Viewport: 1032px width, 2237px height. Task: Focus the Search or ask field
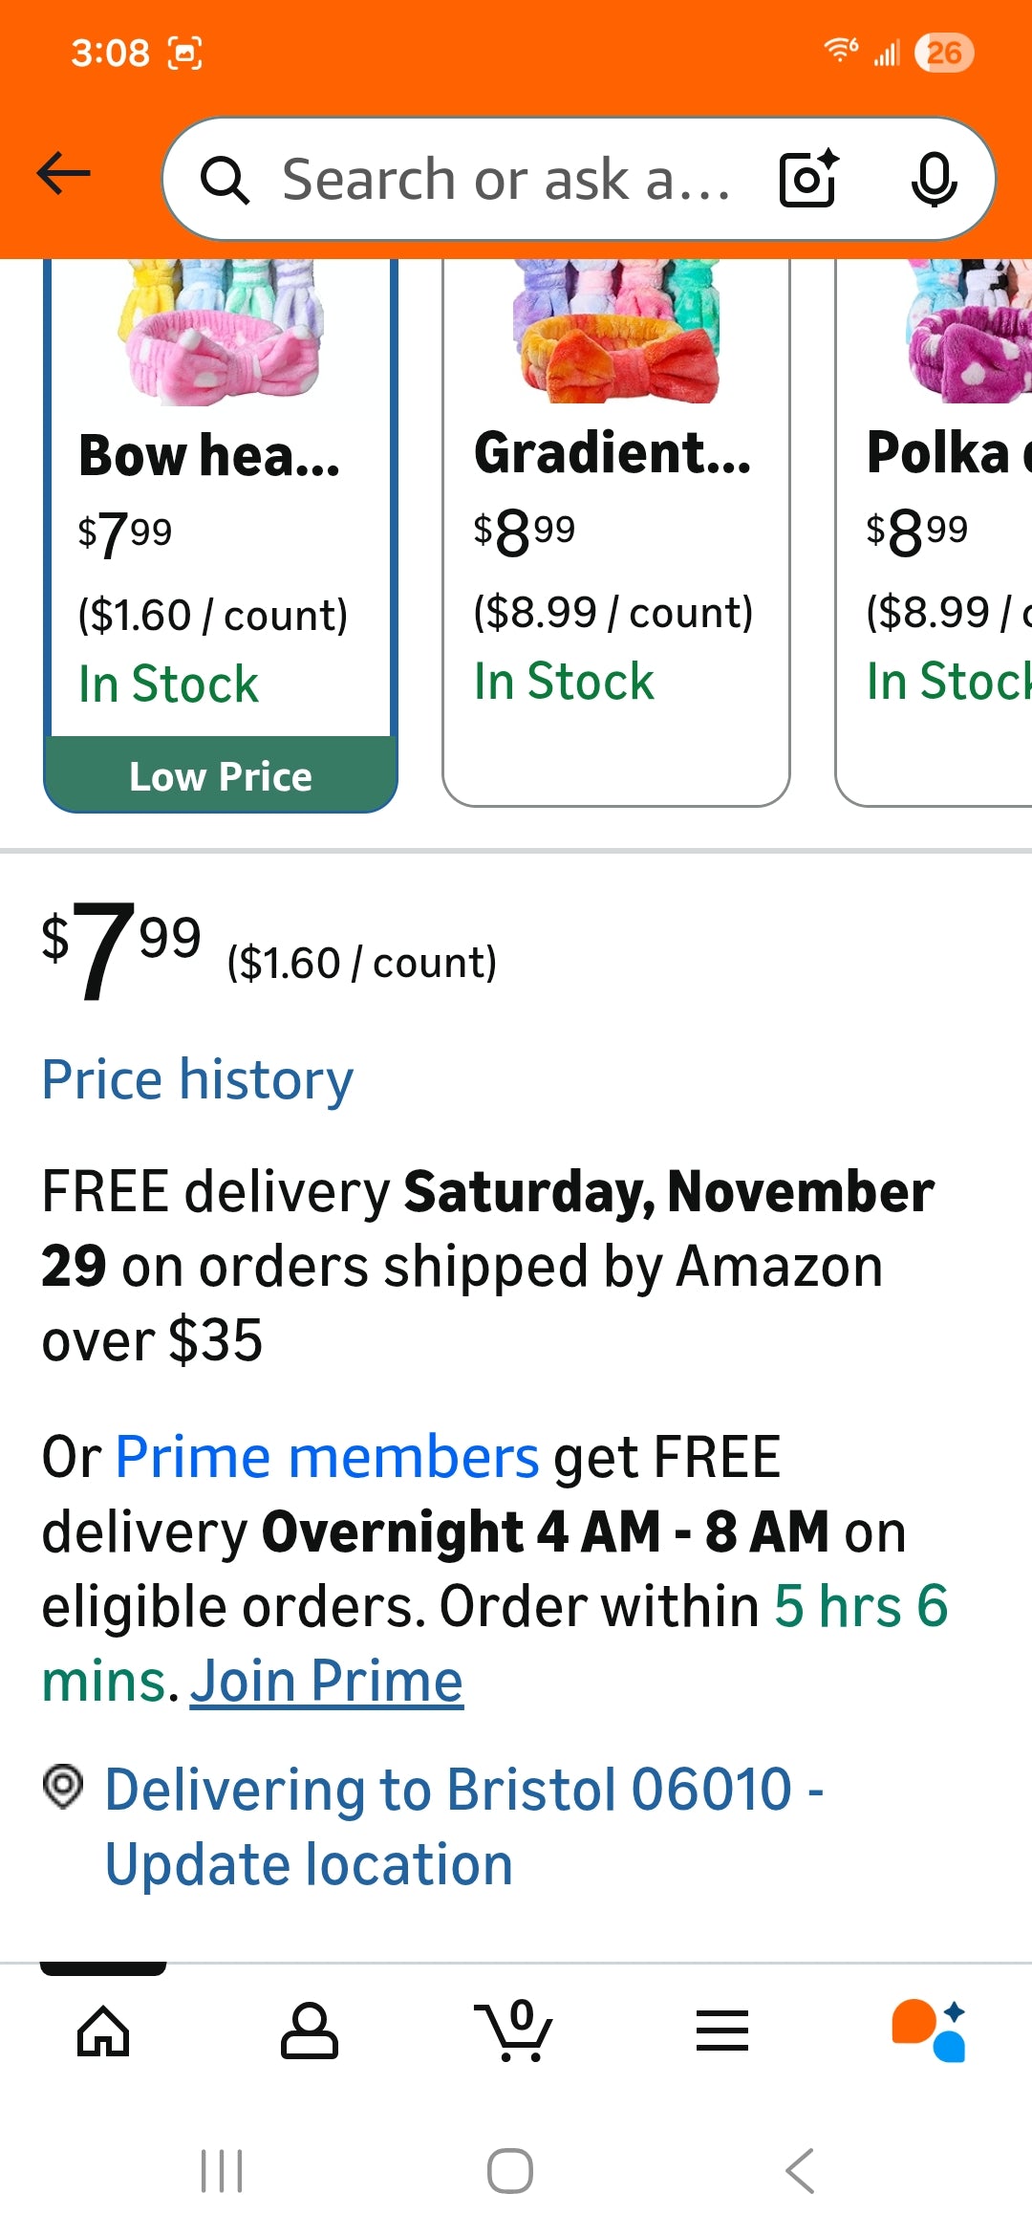(x=506, y=180)
